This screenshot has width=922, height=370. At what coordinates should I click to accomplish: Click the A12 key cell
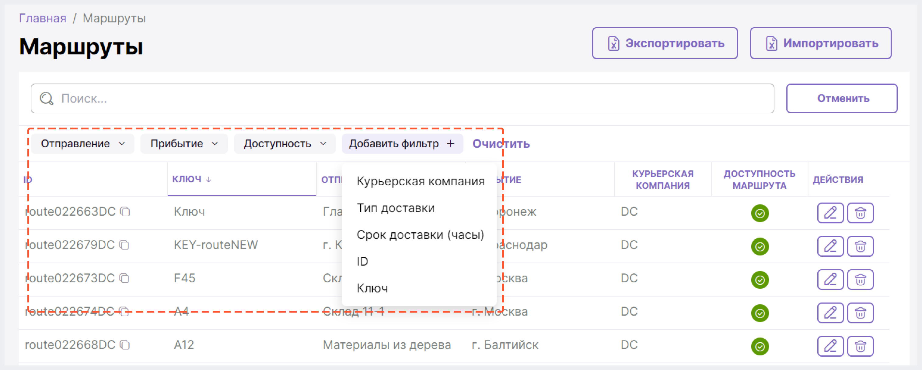point(183,345)
